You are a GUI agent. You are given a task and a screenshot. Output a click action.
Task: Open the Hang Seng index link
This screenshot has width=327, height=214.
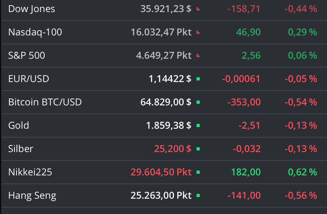point(32,196)
